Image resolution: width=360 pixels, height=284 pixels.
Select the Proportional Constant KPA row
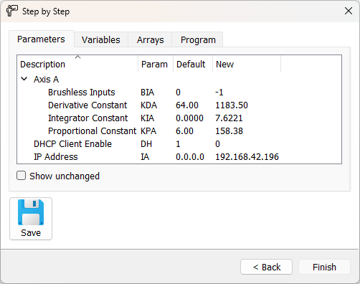coord(179,131)
